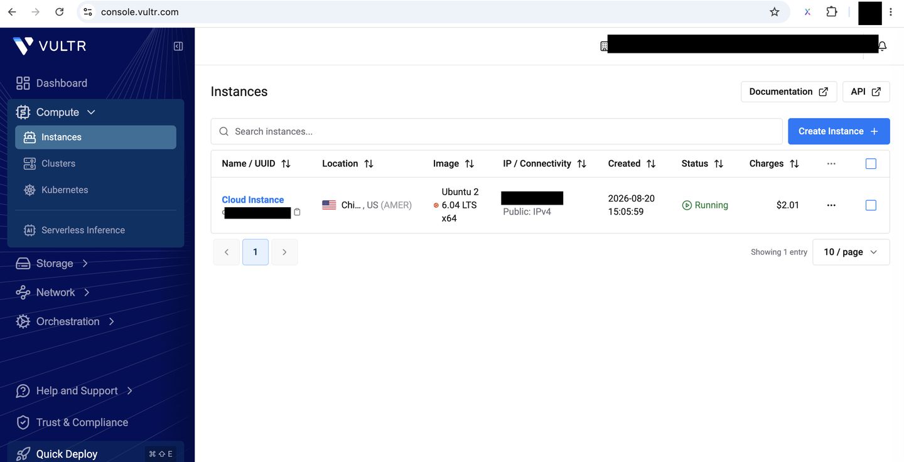This screenshot has width=904, height=462.
Task: Open the Documentation link
Action: tap(788, 92)
